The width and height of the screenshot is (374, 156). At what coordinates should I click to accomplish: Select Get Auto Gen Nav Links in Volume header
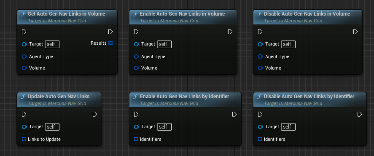[67, 17]
